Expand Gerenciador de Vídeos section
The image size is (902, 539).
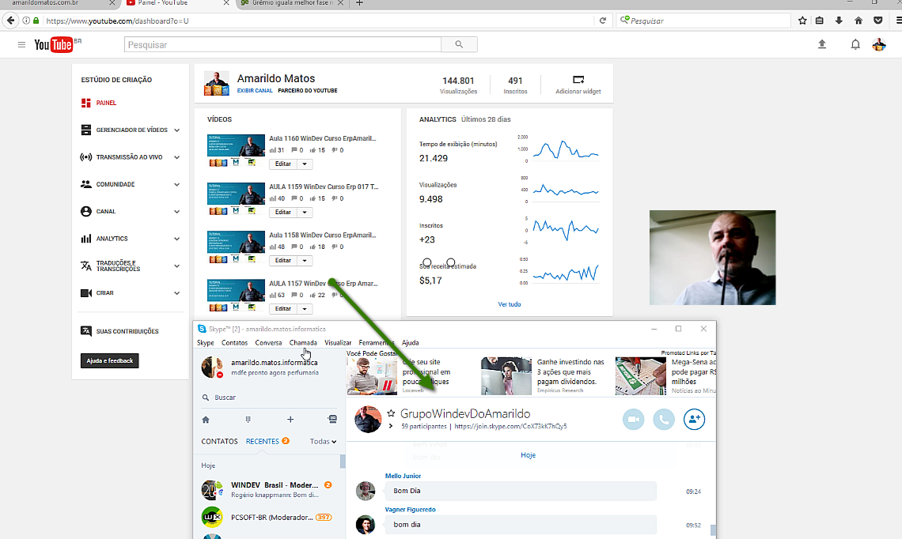[176, 130]
